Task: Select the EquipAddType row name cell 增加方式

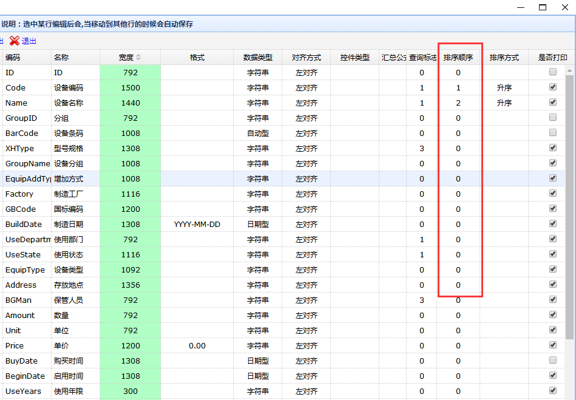Action: pos(69,179)
